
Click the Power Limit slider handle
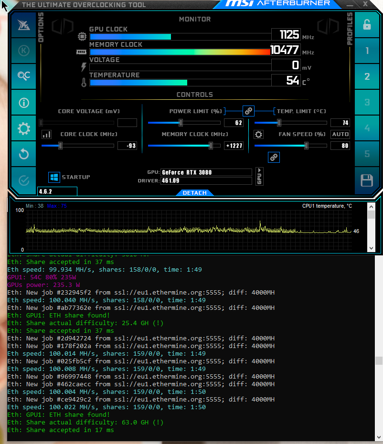point(181,123)
